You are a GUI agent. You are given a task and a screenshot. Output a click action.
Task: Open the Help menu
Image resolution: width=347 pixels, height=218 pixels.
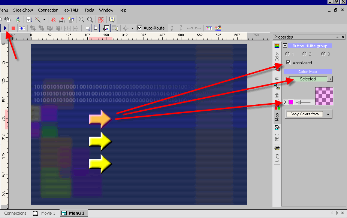123,10
